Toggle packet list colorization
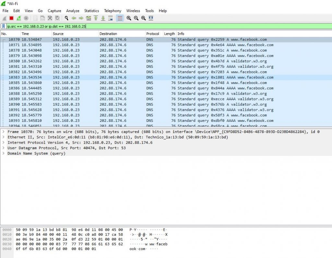Screen dimensions: 332x258 [x=120, y=18]
